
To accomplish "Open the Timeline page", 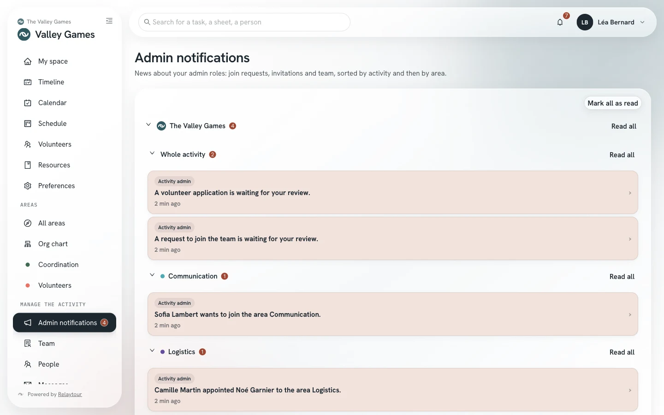I will pyautogui.click(x=65, y=82).
